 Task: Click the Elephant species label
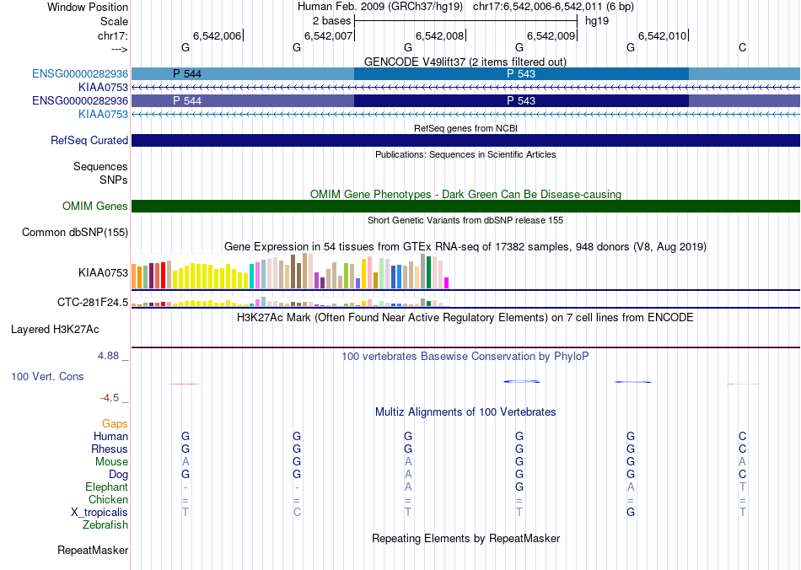[x=106, y=487]
